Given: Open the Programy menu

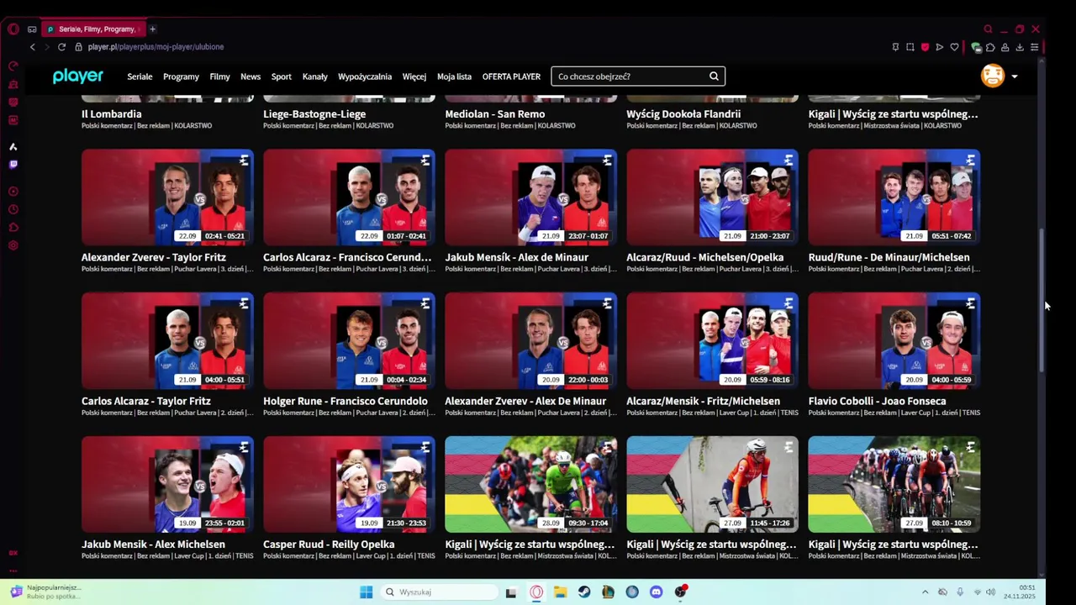Looking at the screenshot, I should (181, 76).
